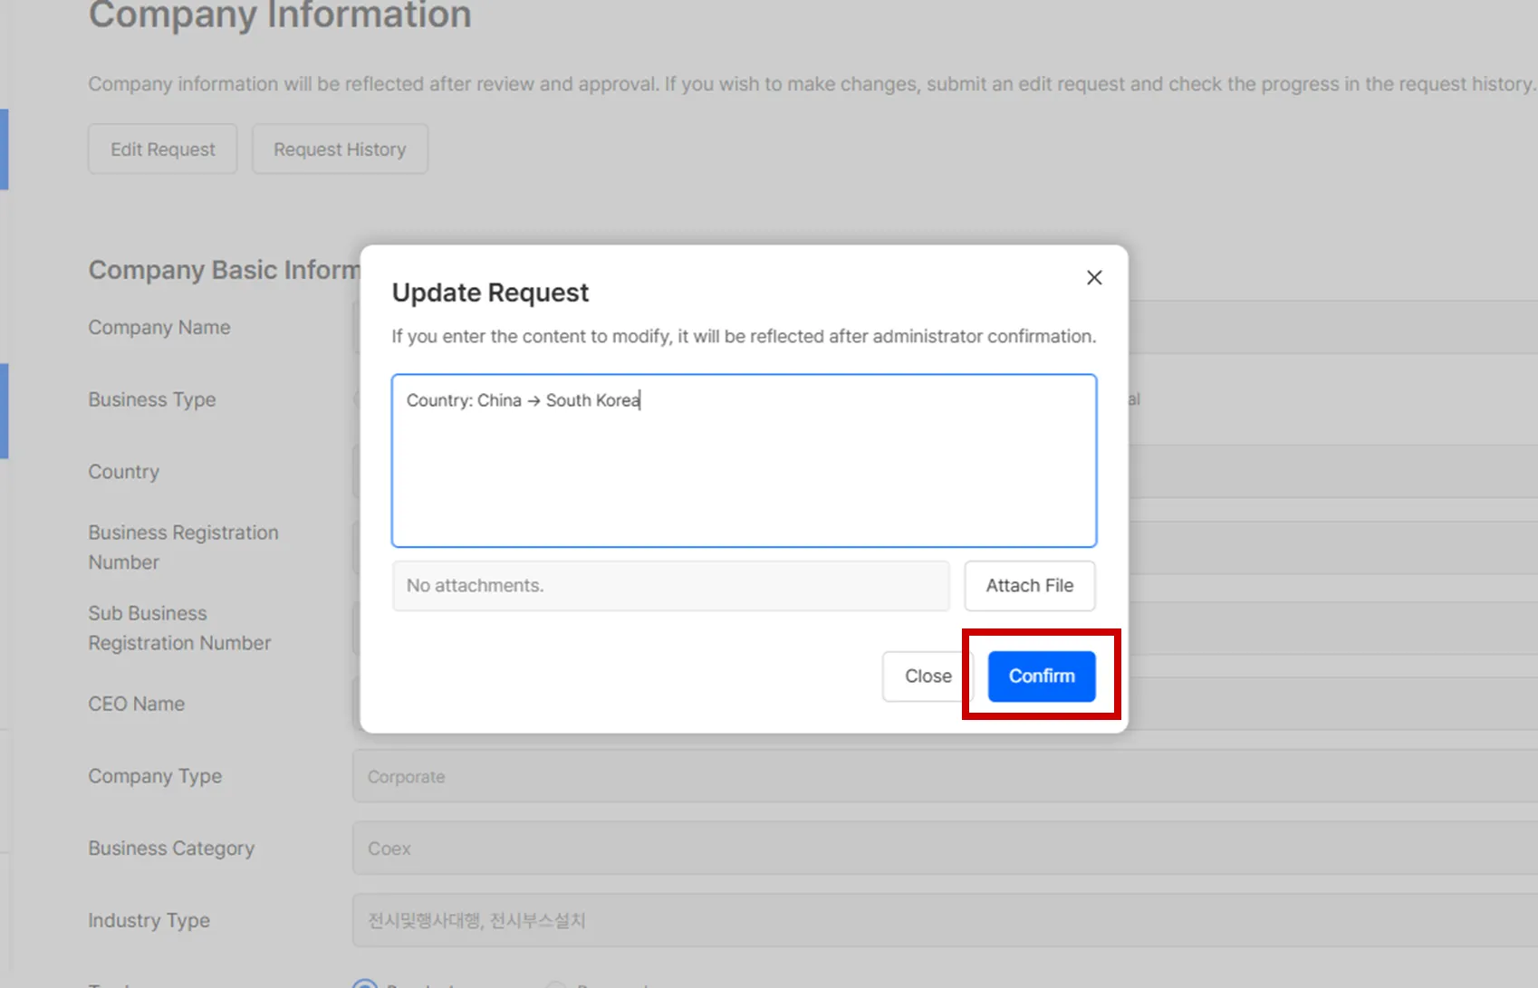The image size is (1538, 988).
Task: Click the Update Request dialog title
Action: tap(490, 293)
